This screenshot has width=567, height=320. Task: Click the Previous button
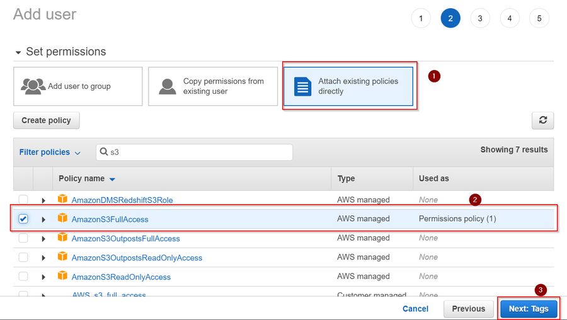tap(468, 309)
